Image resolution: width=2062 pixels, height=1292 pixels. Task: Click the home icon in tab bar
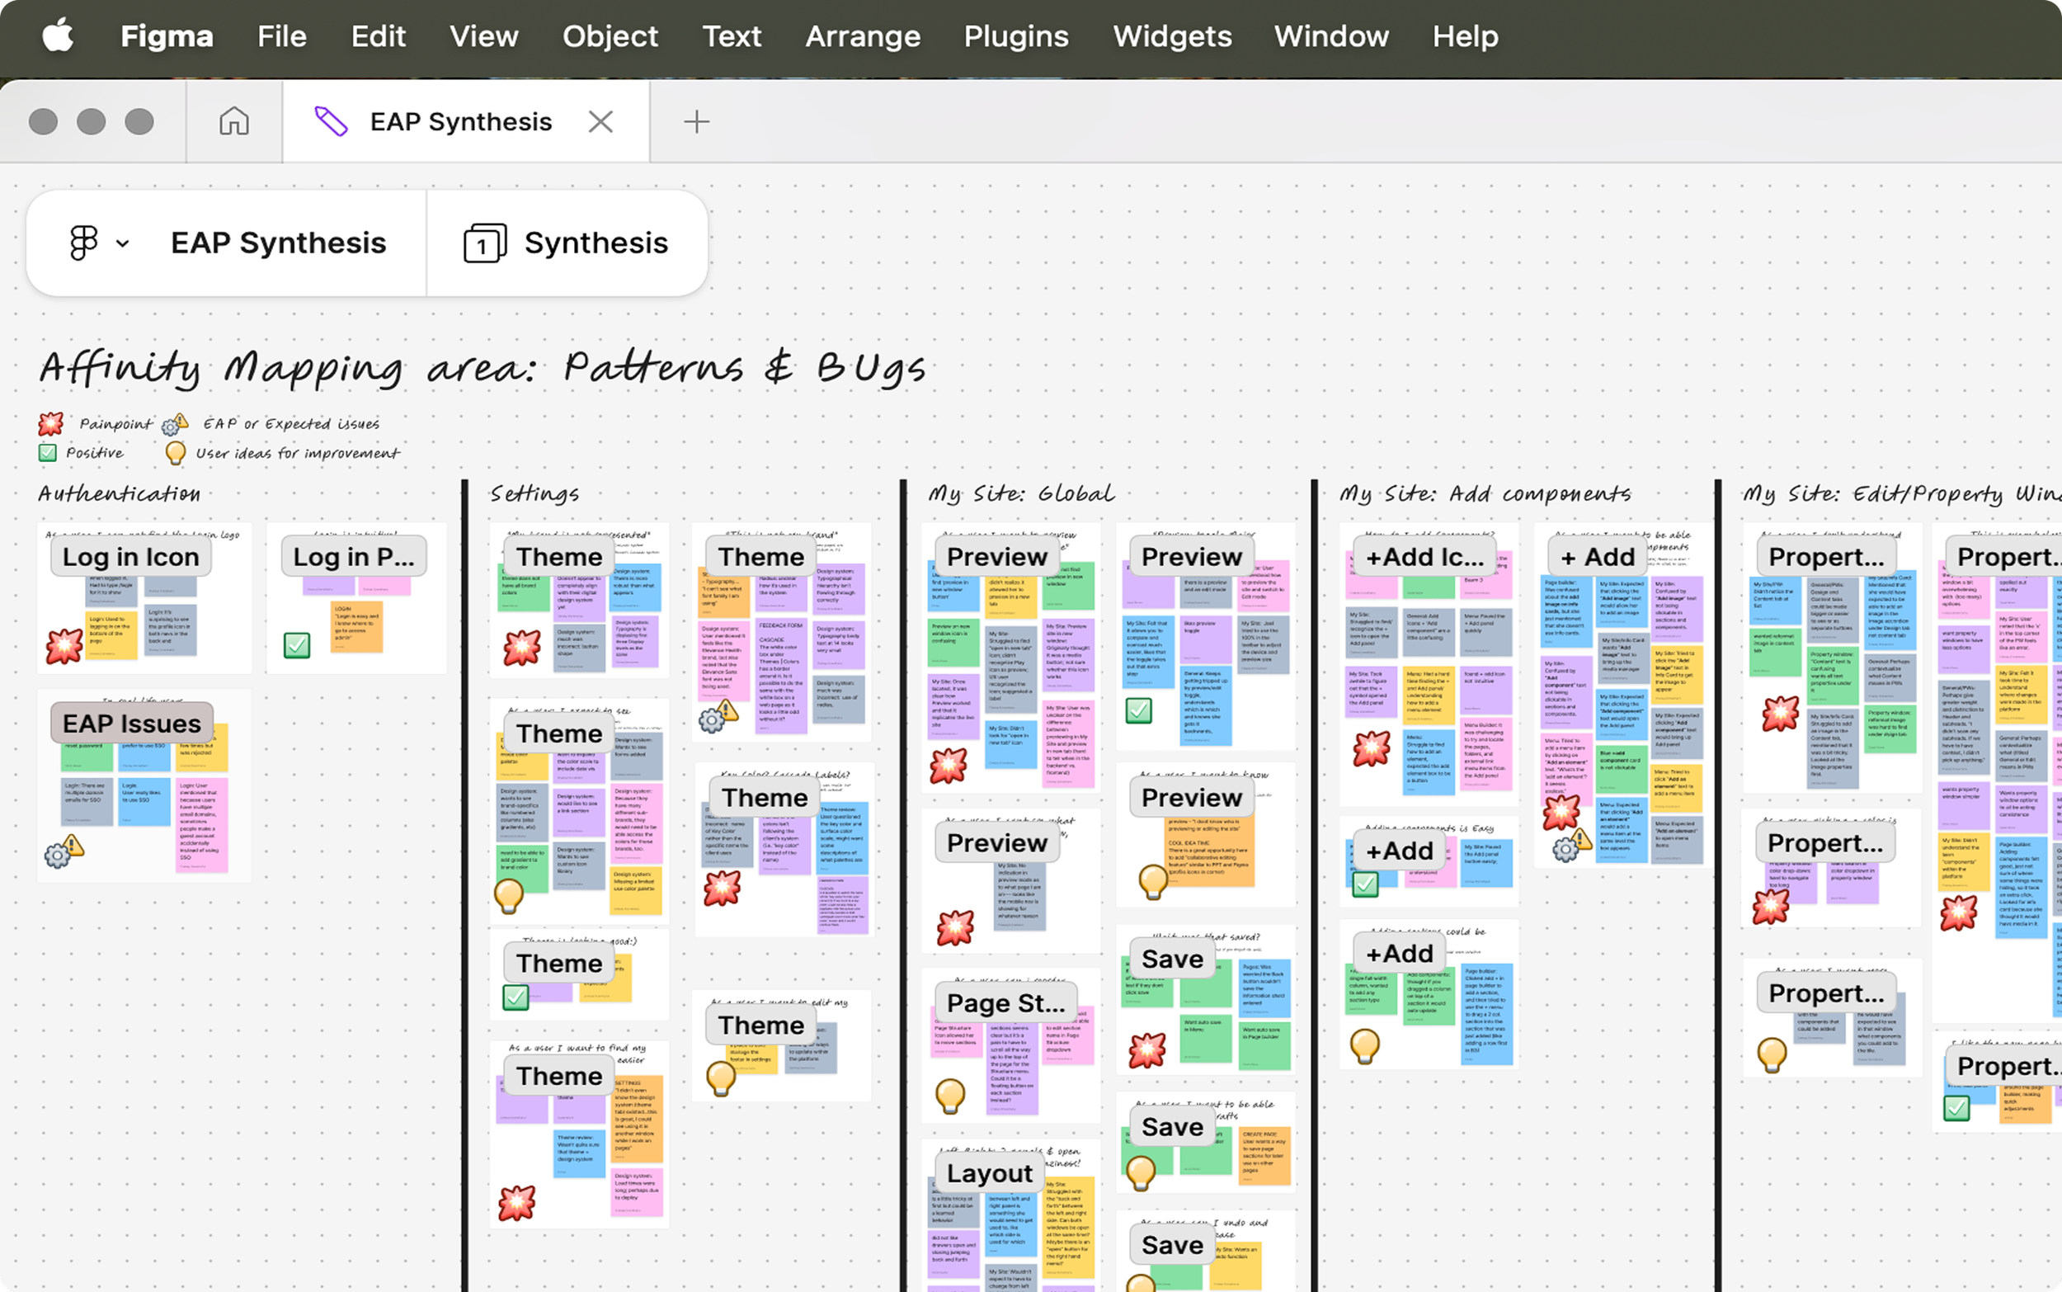(x=233, y=121)
